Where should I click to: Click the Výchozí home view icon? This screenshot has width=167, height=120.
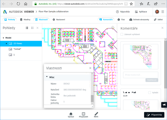pyautogui.click(x=71, y=115)
